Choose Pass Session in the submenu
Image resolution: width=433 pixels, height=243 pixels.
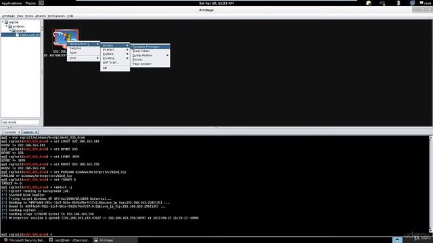pos(150,63)
